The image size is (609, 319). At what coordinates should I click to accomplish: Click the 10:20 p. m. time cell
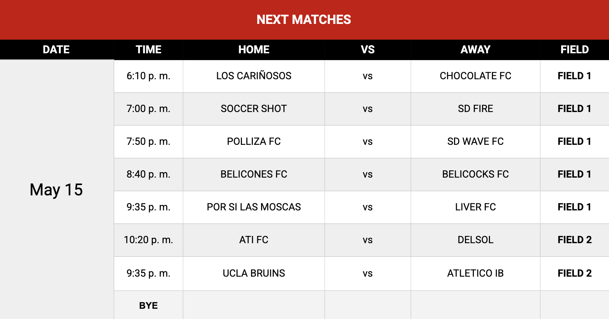148,240
